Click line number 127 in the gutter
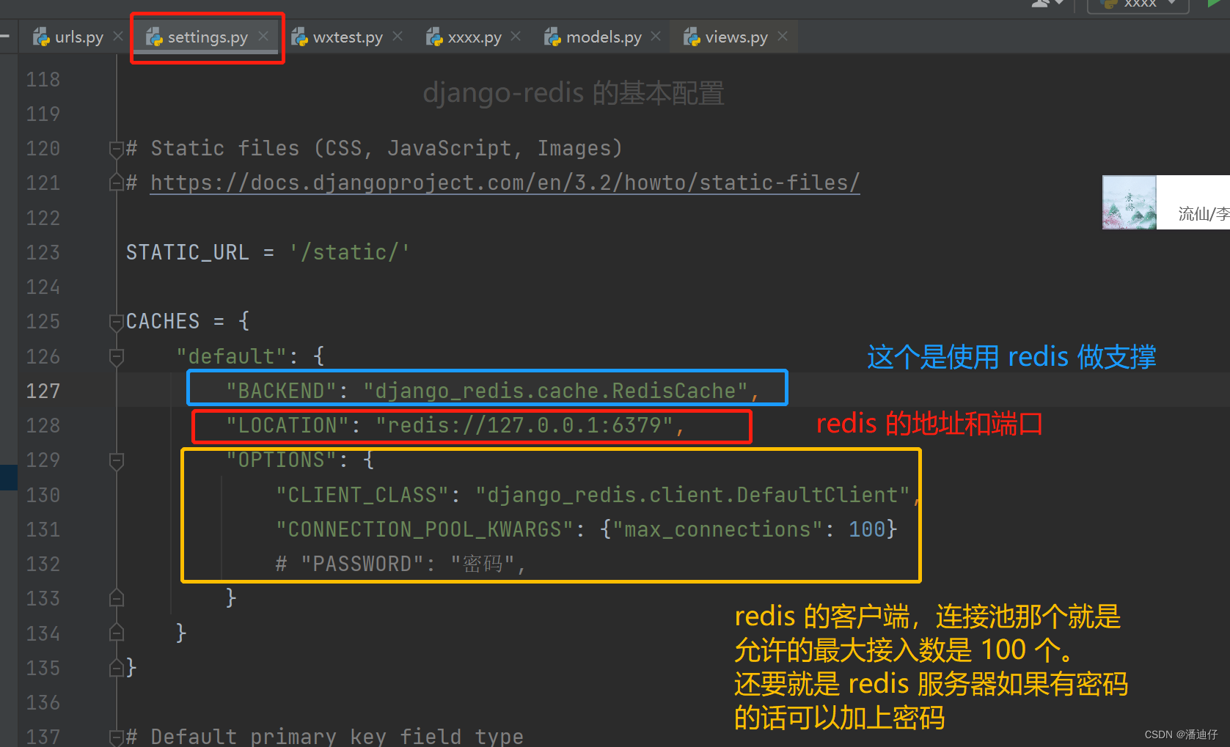The height and width of the screenshot is (747, 1230). 43,391
